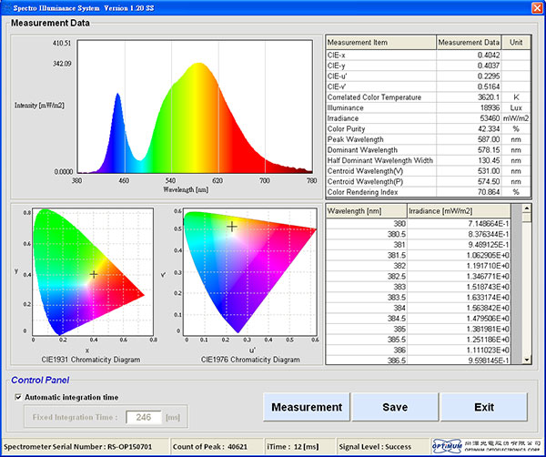Click the wavelength 382.5 cell
This screenshot has width=546, height=457.
click(367, 276)
